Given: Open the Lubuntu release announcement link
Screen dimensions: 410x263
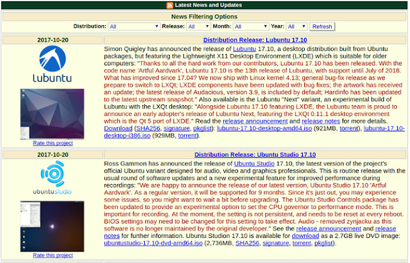Looking at the screenshot, I should [x=255, y=121].
